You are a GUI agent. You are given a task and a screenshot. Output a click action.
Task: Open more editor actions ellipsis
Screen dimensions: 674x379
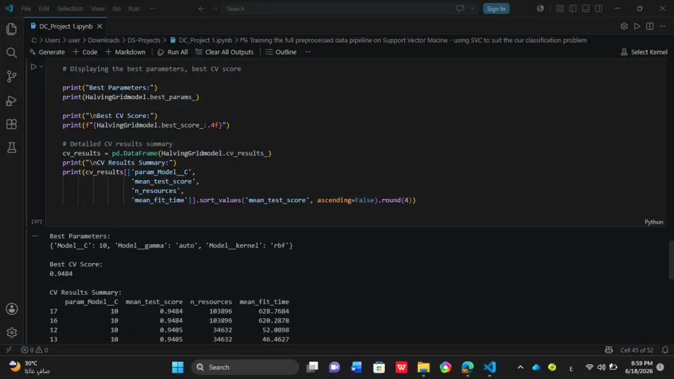pos(663,26)
